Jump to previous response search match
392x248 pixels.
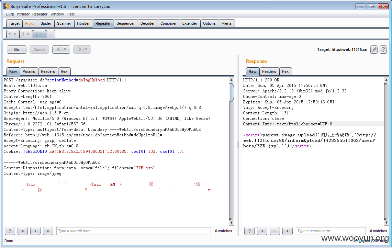[262, 231]
